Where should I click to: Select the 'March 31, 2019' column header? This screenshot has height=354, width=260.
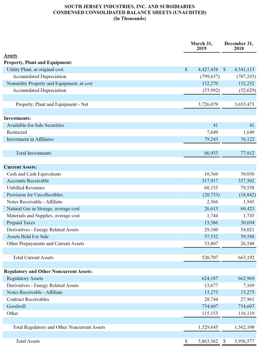coord(202,46)
